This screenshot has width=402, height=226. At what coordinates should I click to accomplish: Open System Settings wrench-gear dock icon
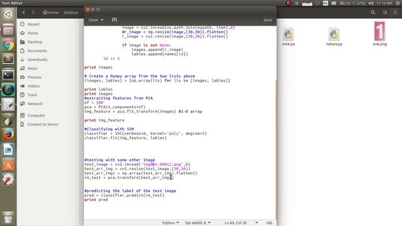[x=8, y=180]
